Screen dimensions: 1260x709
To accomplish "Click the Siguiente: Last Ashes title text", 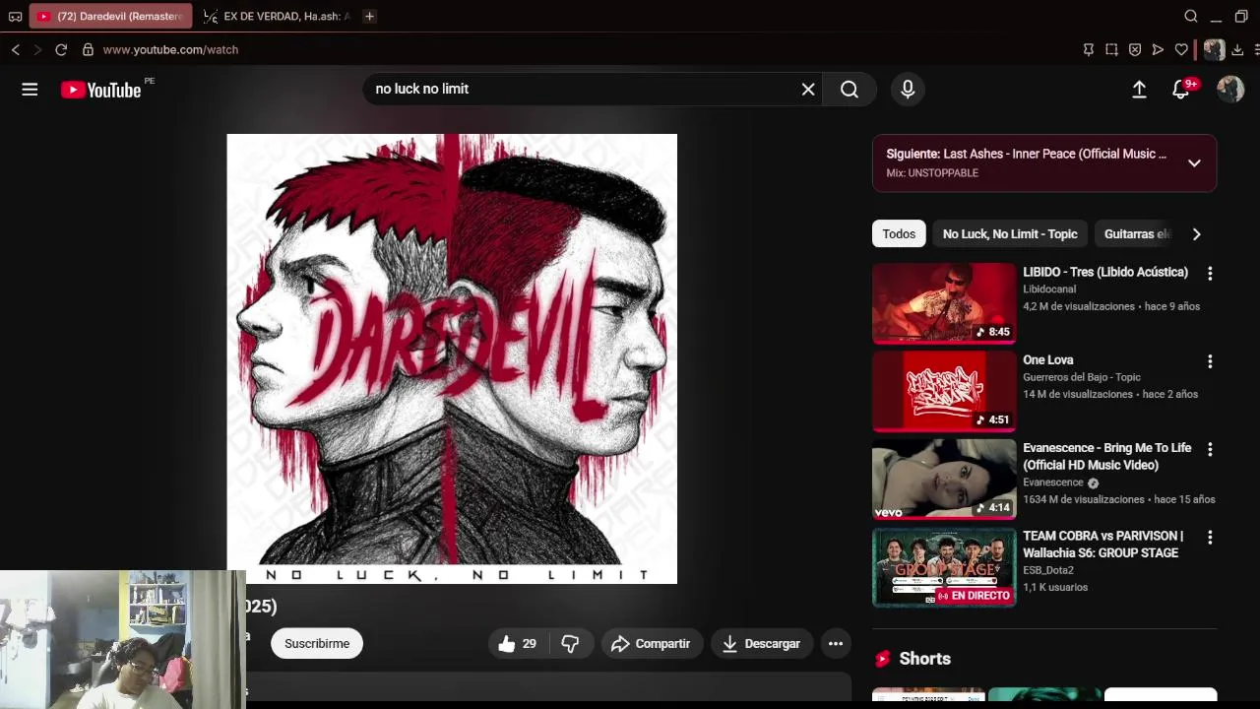I will (1026, 155).
